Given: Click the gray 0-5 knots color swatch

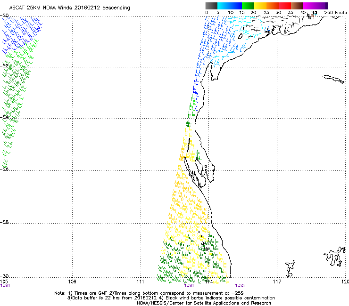Looking at the screenshot, I should (x=211, y=6).
